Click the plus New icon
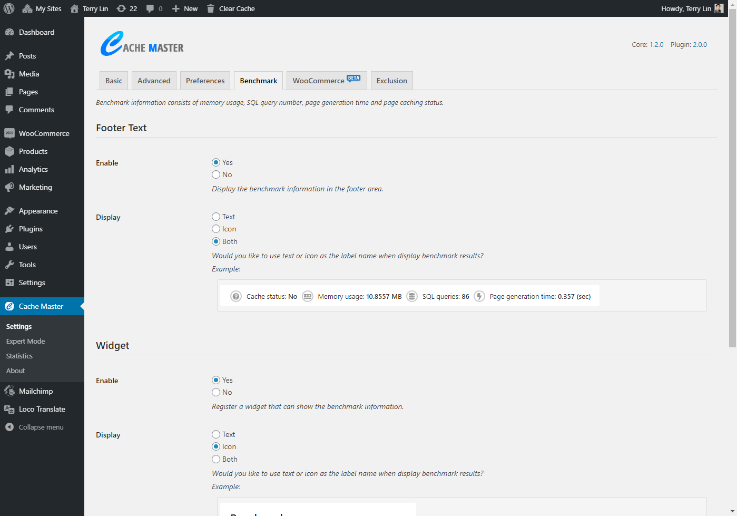The height and width of the screenshot is (516, 737). 176,8
